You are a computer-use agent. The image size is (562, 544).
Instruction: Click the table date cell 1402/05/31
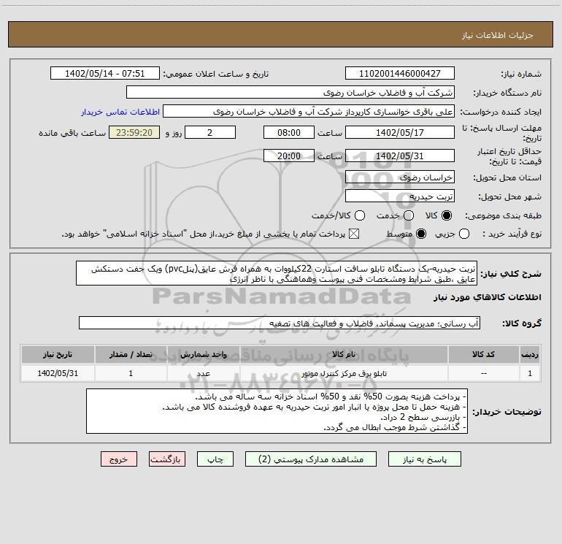58,373
